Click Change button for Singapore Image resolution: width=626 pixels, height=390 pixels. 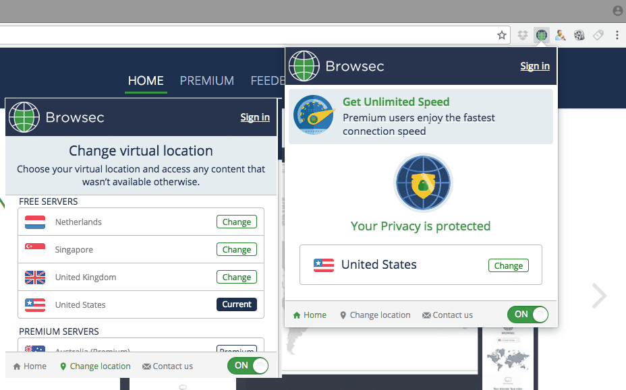point(237,249)
